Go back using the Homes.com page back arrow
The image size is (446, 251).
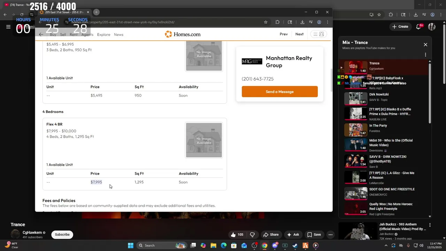tap(41, 34)
